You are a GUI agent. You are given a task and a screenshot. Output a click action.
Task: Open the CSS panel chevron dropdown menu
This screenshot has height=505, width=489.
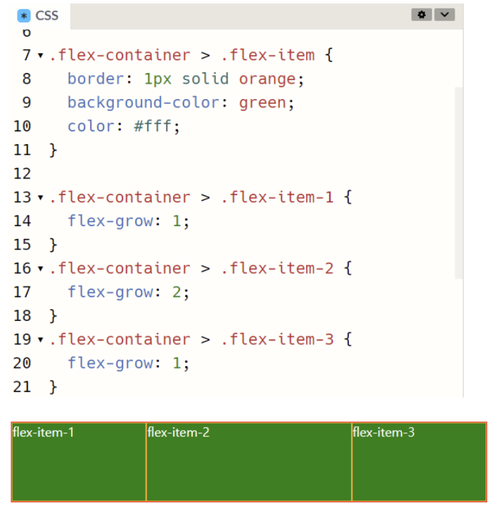(x=445, y=15)
